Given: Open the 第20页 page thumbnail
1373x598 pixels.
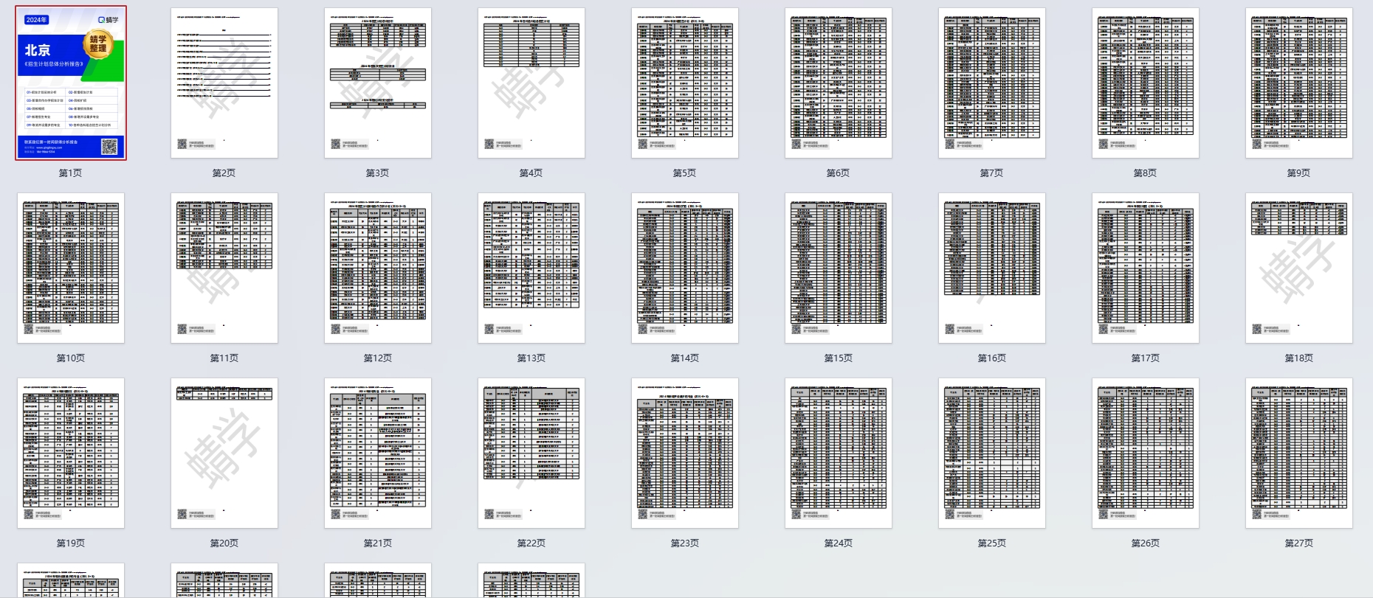Looking at the screenshot, I should pyautogui.click(x=224, y=453).
